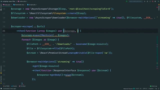160x90 pixels.
Task: Click the '/downloads/' string literal
Action: click(x=63, y=44)
